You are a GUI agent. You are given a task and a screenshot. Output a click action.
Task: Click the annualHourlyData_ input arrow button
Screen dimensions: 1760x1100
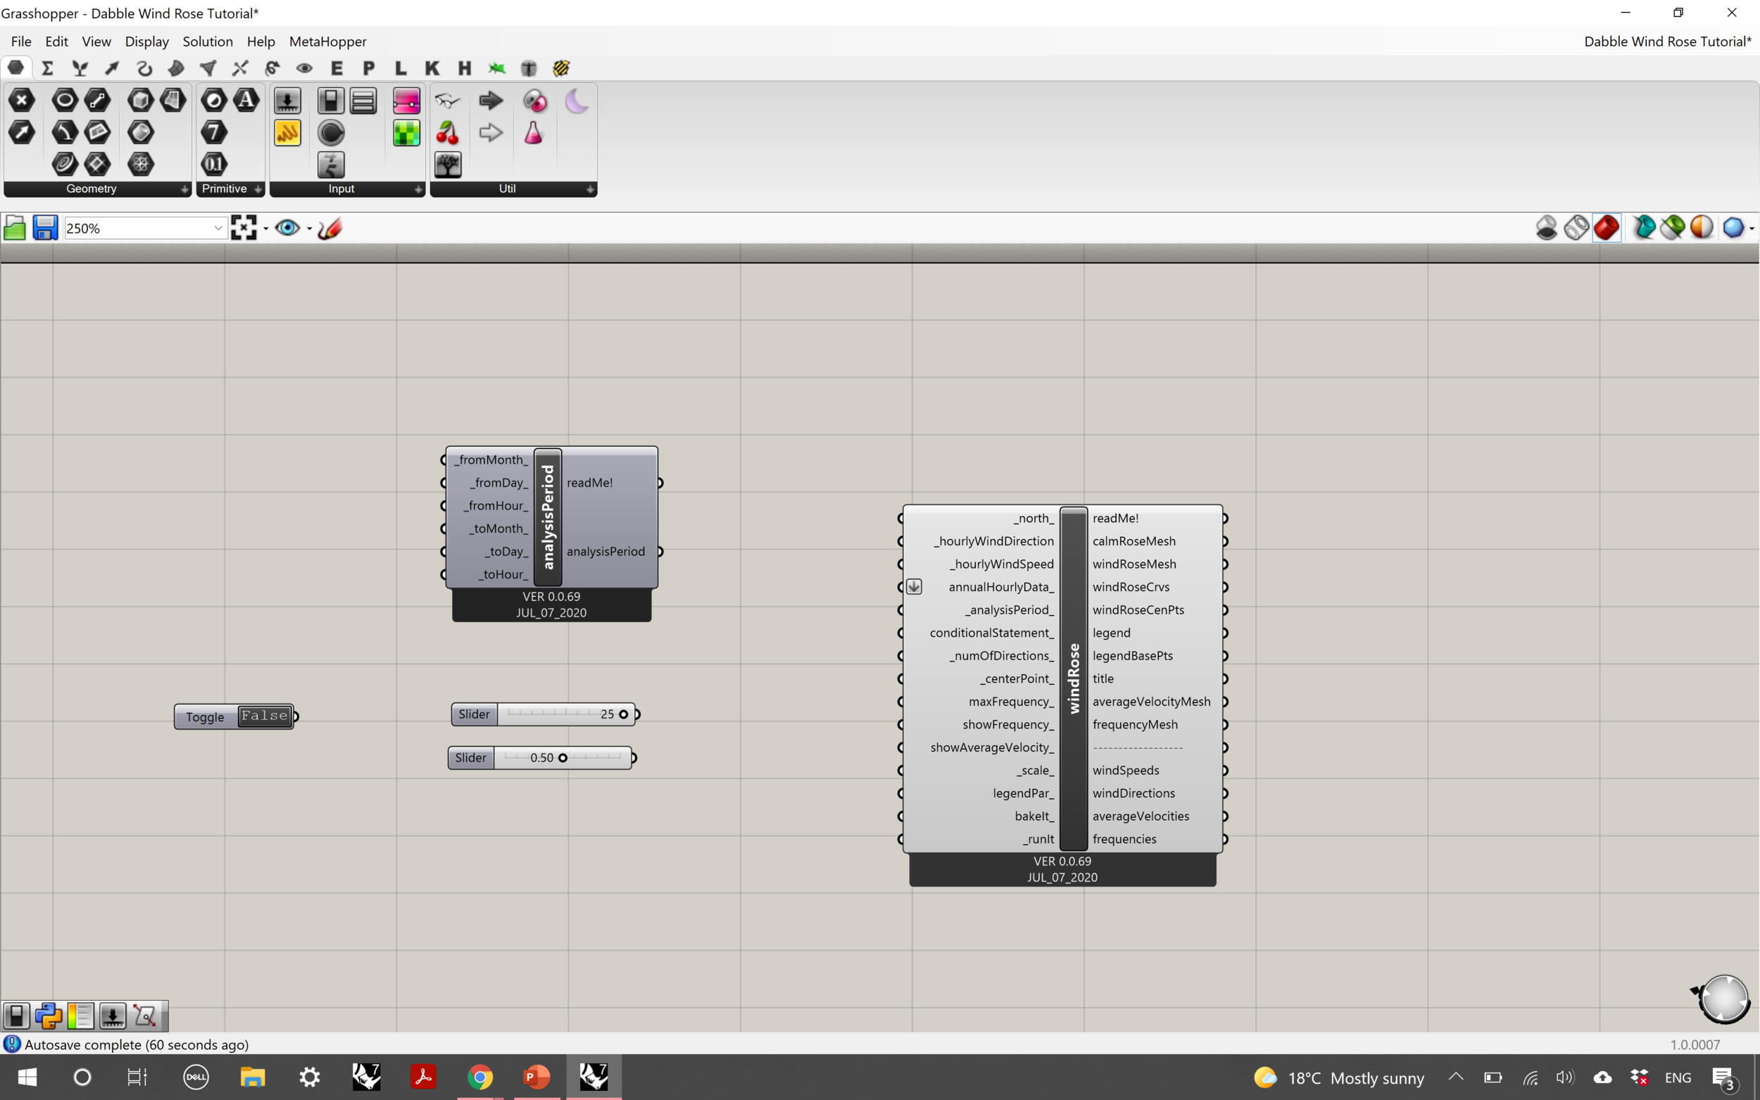pos(914,586)
